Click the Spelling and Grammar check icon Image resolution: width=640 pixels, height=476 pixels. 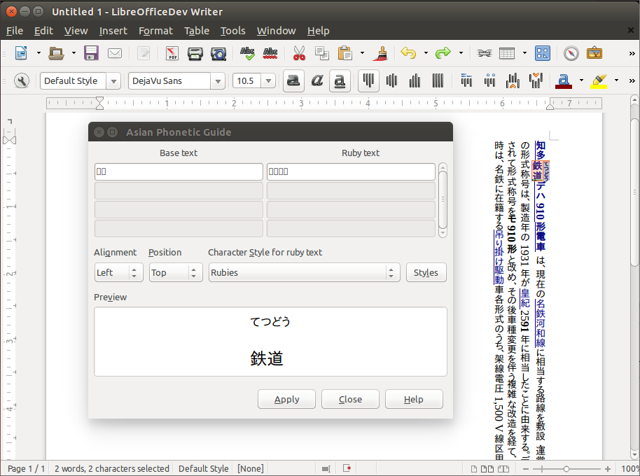click(247, 53)
